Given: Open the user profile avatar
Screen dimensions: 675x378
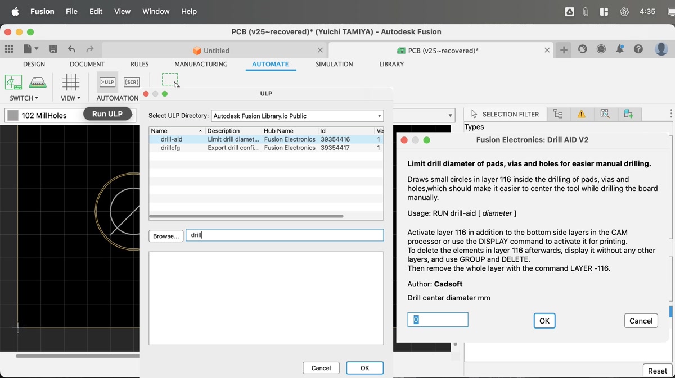Looking at the screenshot, I should 661,49.
